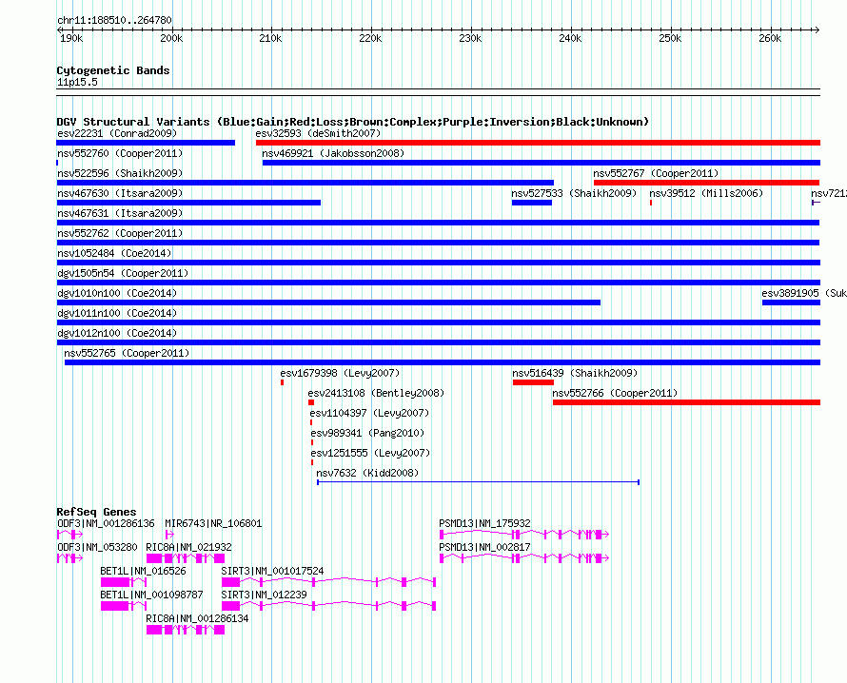
Task: Open the nsv552762 (Cooper2011) variant label
Action: (120, 233)
